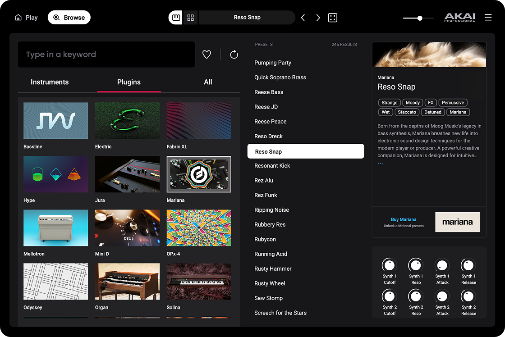Select the keyboard view icon
Image resolution: width=505 pixels, height=337 pixels.
tap(176, 18)
